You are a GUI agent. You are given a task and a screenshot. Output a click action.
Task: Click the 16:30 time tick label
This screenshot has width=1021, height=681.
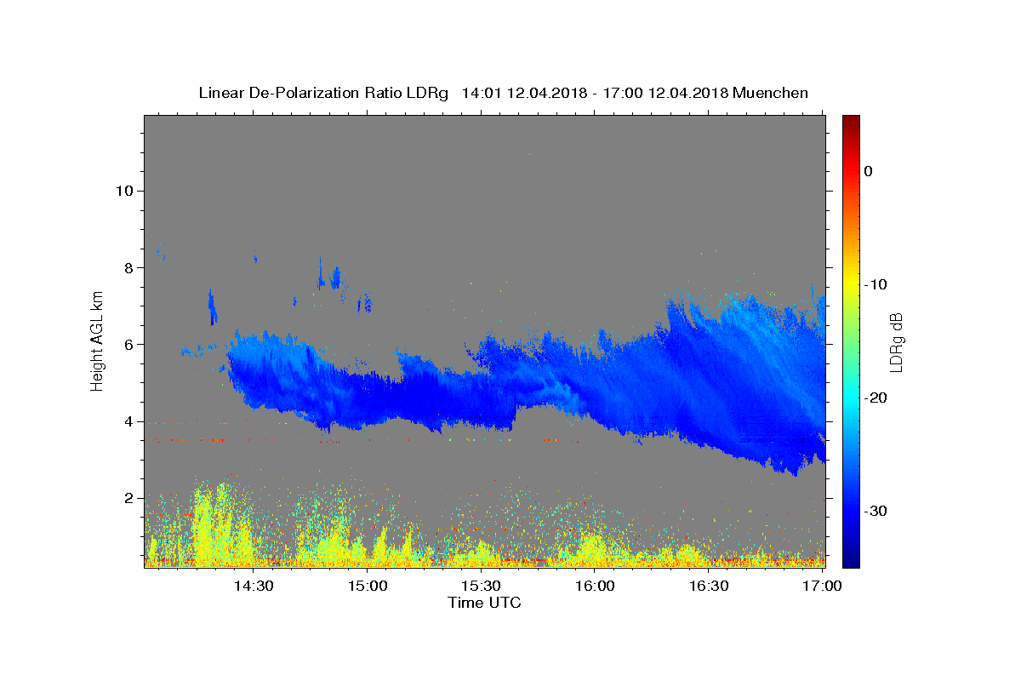click(x=710, y=587)
